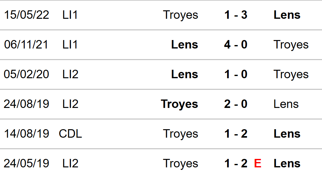Click the 4 - 0 score result

point(236,45)
